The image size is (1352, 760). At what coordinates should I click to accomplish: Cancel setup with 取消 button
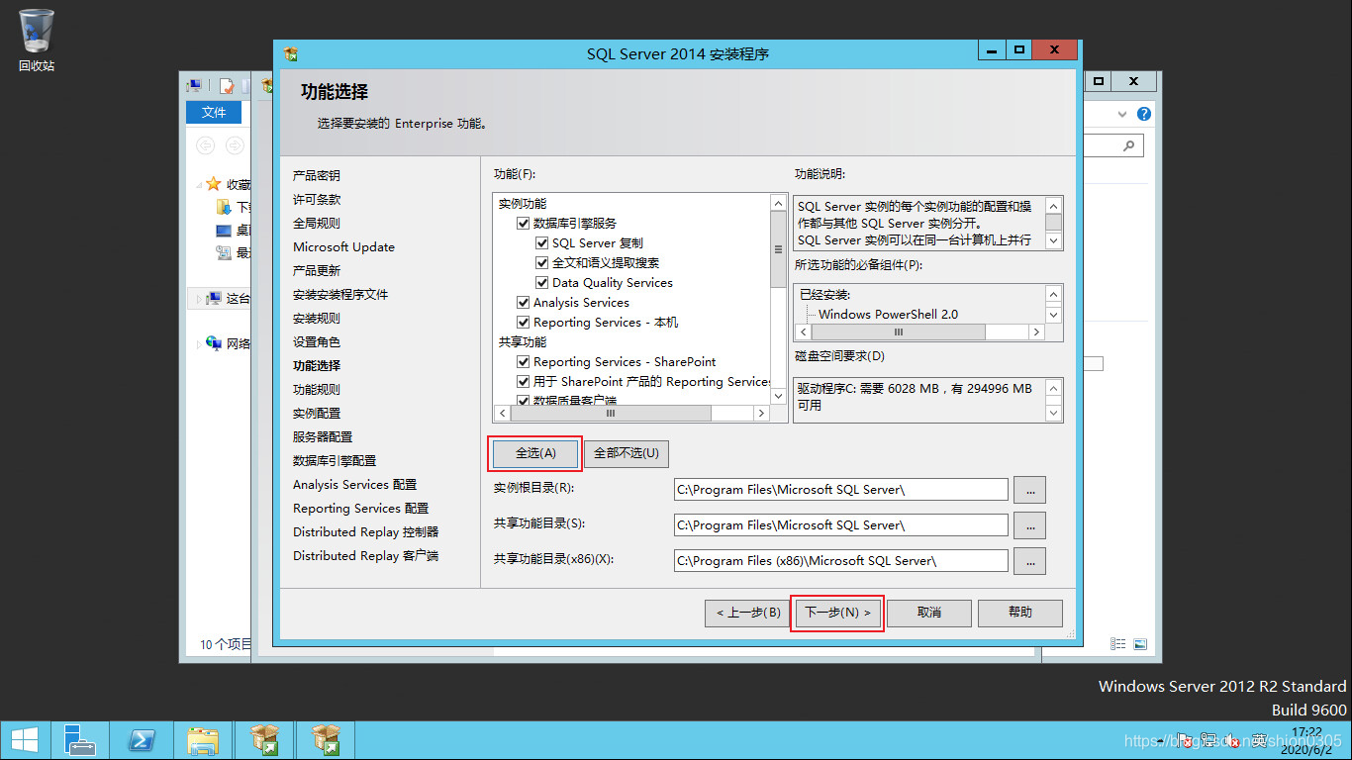[929, 613]
